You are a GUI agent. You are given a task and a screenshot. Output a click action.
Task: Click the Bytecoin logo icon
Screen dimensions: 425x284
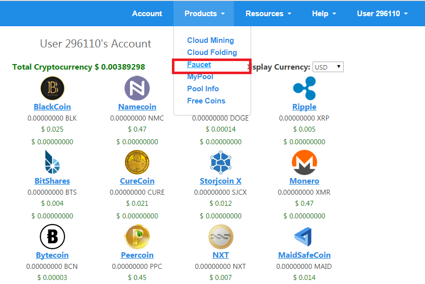pyautogui.click(x=52, y=237)
